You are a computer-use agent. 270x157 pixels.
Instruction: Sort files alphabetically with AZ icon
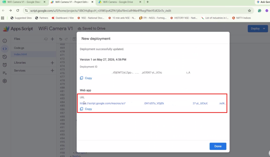pos(46,39)
